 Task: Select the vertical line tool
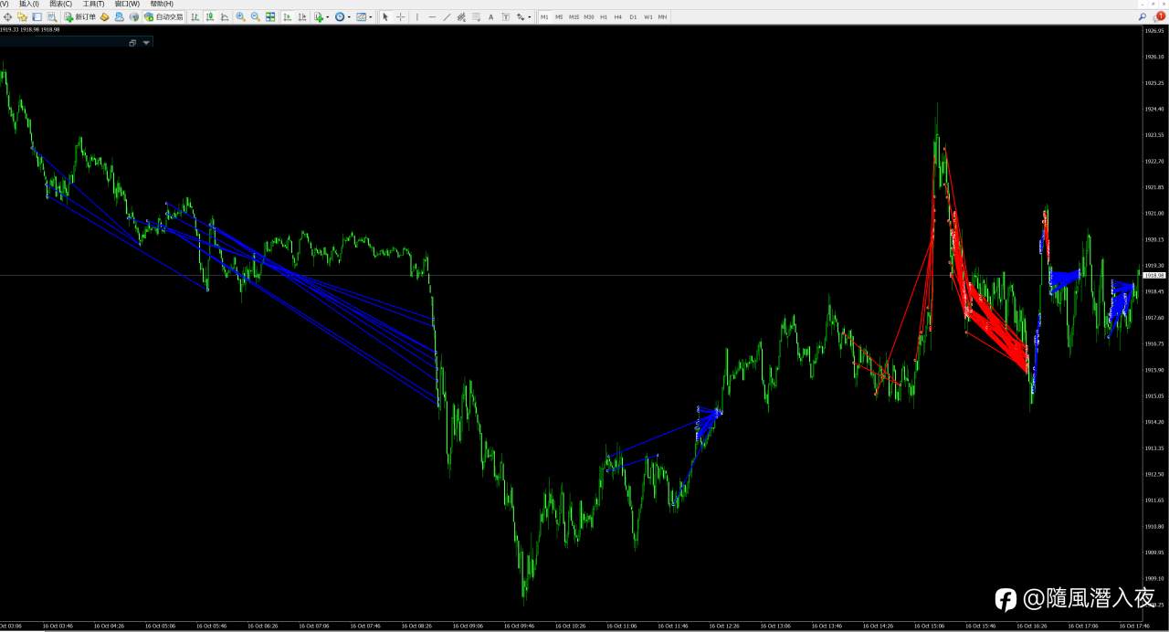point(417,16)
